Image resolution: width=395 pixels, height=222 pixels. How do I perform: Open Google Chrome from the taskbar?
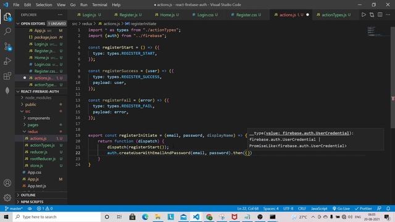pyautogui.click(x=209, y=216)
